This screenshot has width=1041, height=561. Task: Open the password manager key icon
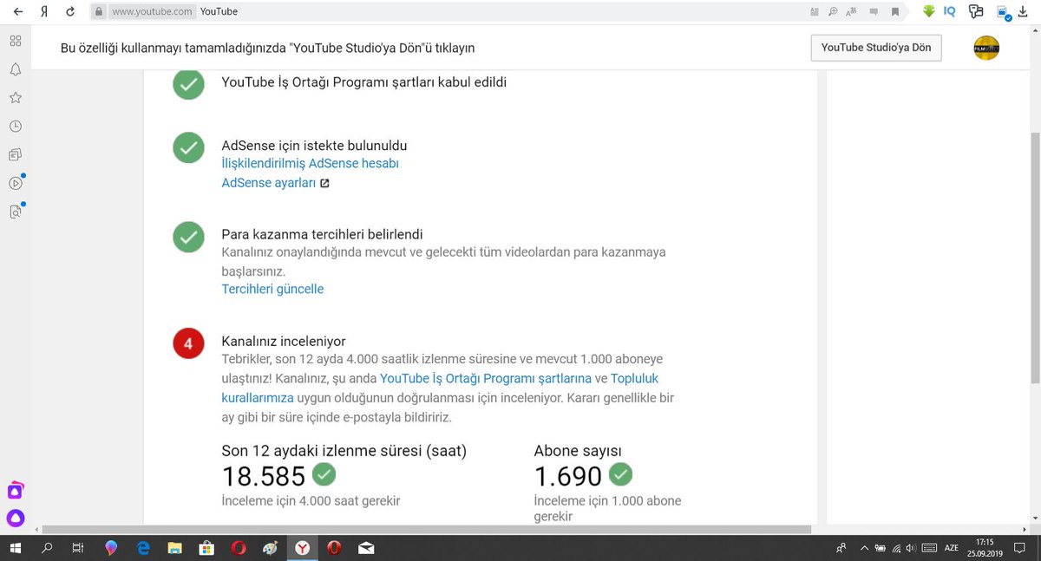(x=976, y=12)
